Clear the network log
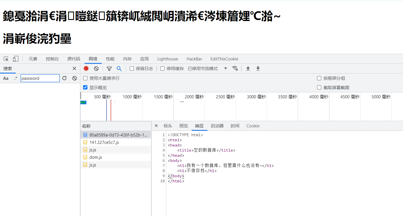The width and height of the screenshot is (403, 216). click(96, 68)
